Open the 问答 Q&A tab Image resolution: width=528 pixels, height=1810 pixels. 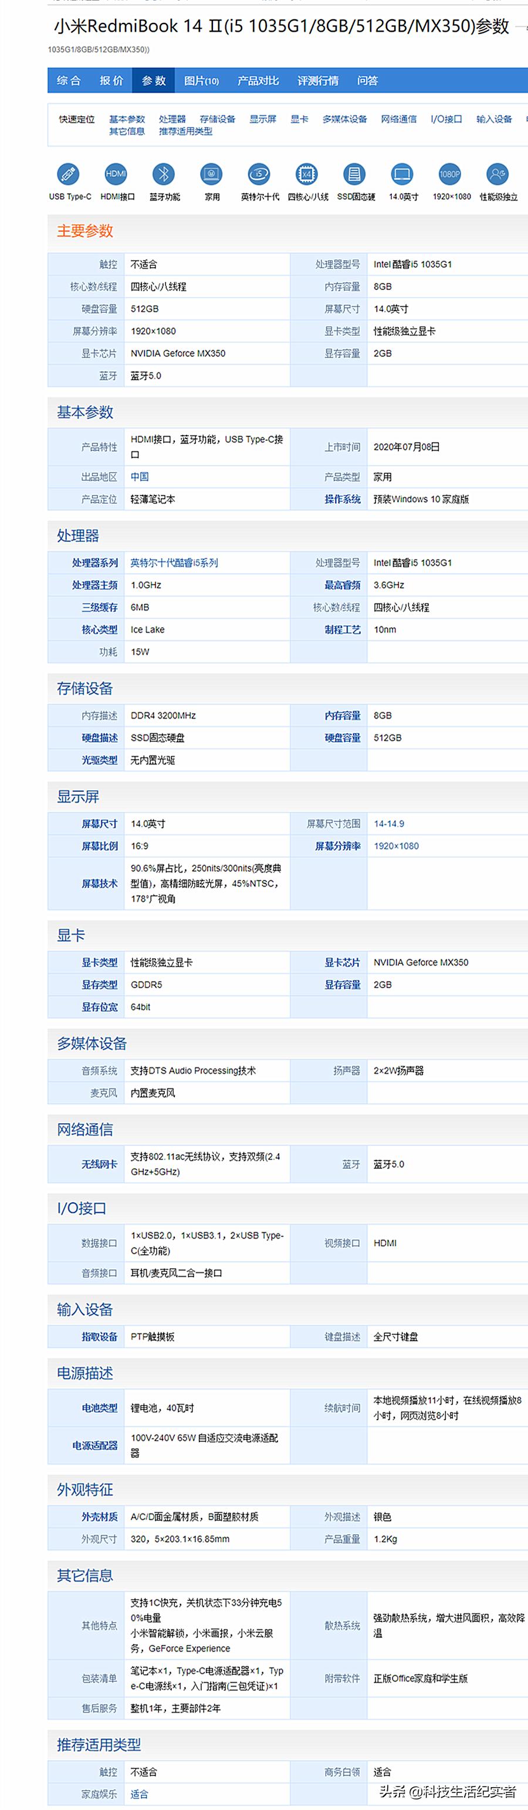(x=367, y=81)
